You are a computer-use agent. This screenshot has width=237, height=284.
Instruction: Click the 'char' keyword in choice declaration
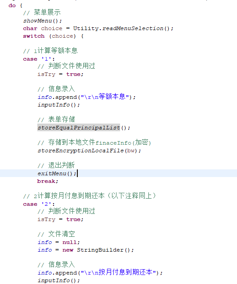click(30, 28)
